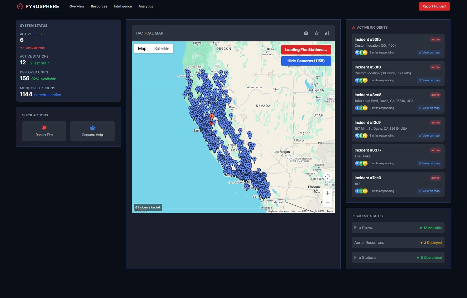
Task: Click the '+2 last hour' text
Action: pos(38,63)
